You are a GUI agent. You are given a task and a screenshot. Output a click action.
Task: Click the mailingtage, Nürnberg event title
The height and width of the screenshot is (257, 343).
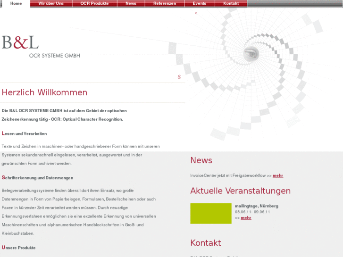point(257,206)
